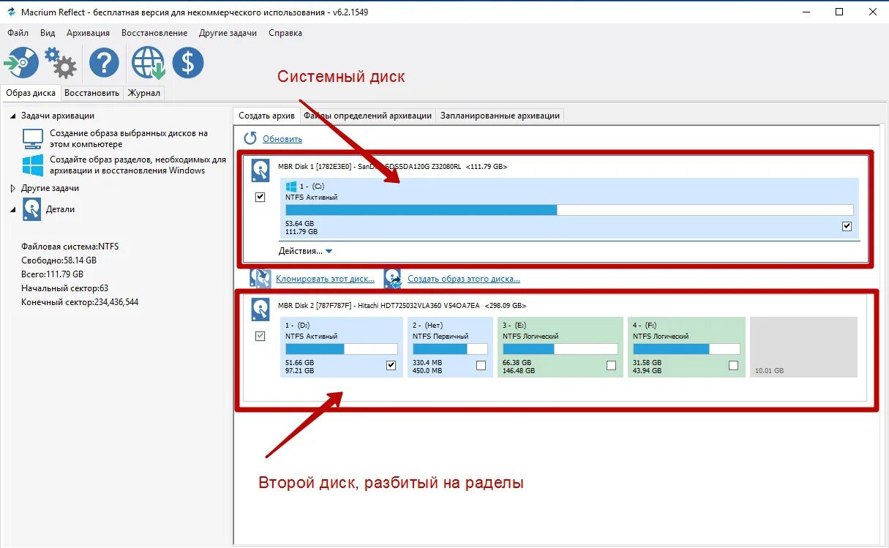Select the Запланированные архивации tab

point(500,116)
